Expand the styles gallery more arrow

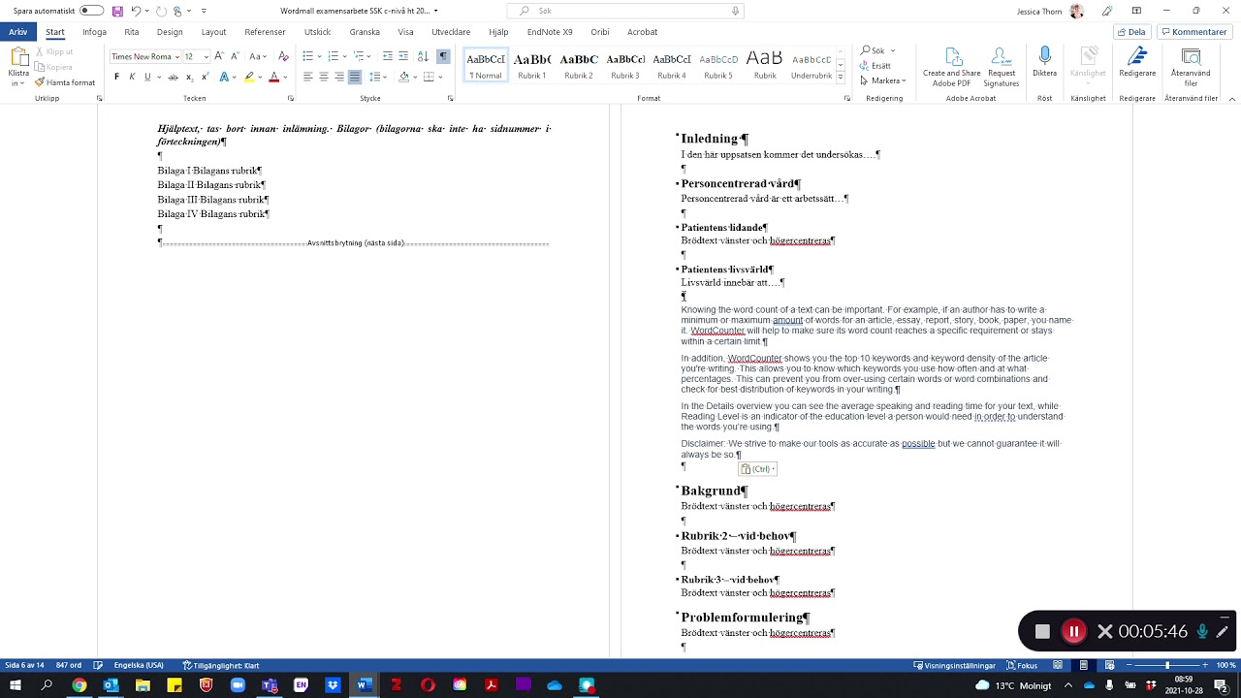coord(841,77)
